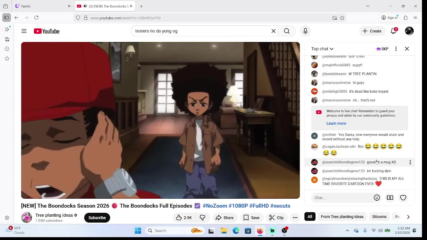The height and width of the screenshot is (240, 427).
Task: Open the YouTube guide hamburger menu
Action: point(24,31)
